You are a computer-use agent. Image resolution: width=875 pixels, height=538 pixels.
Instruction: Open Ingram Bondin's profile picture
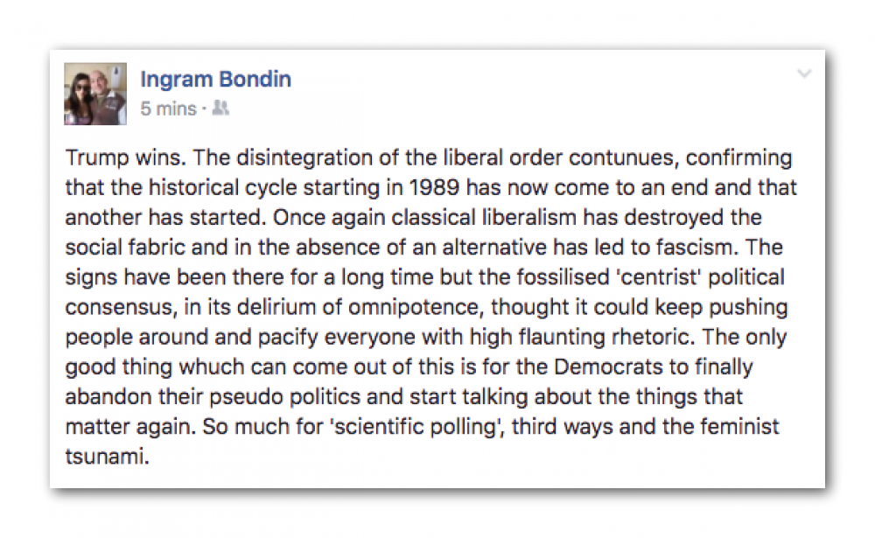pyautogui.click(x=95, y=94)
